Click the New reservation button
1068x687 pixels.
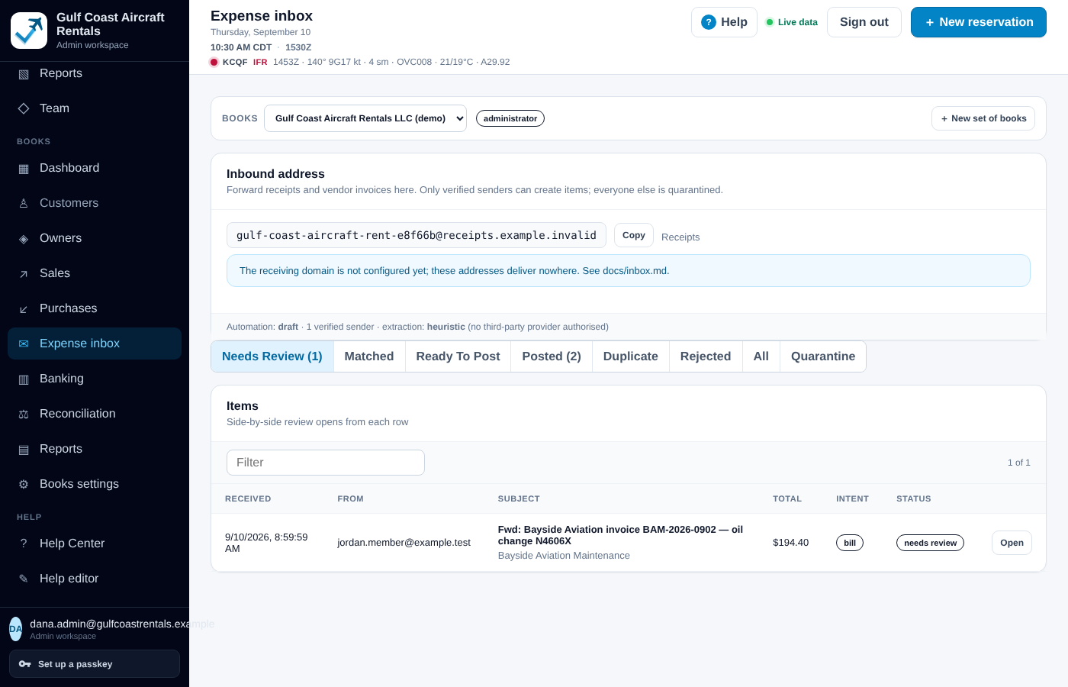point(979,22)
